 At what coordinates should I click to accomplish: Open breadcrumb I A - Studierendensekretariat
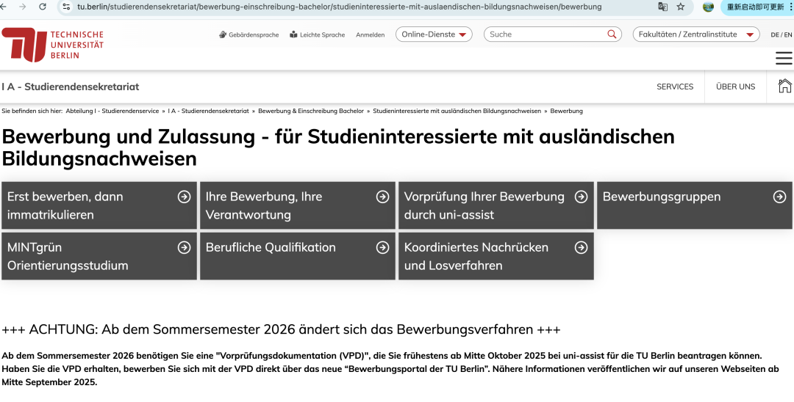(x=208, y=111)
